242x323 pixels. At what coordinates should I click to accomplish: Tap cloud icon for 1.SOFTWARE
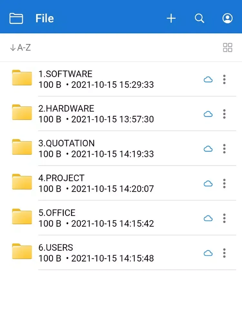coord(208,79)
